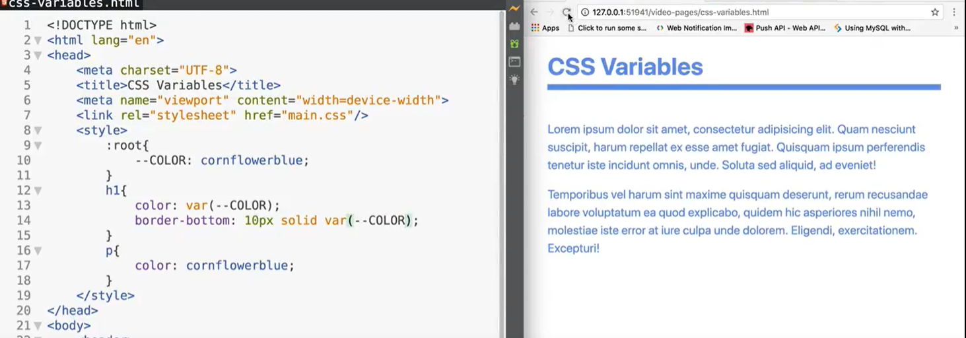Image resolution: width=966 pixels, height=338 pixels.
Task: Click the Live Preview lightning icon in Brackets sidebar
Action: coord(514,9)
